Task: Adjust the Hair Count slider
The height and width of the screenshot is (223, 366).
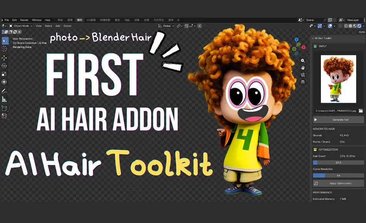Action: 338,162
